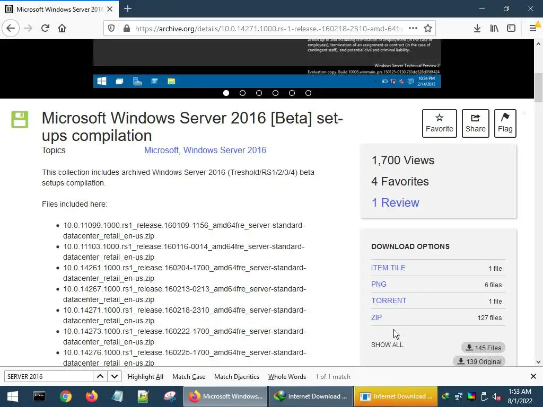Viewport: 543px width, 407px height.
Task: Jump to previous find match
Action: (x=100, y=377)
